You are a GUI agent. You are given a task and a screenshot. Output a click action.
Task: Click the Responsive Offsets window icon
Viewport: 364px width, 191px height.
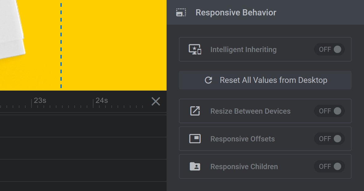point(195,139)
